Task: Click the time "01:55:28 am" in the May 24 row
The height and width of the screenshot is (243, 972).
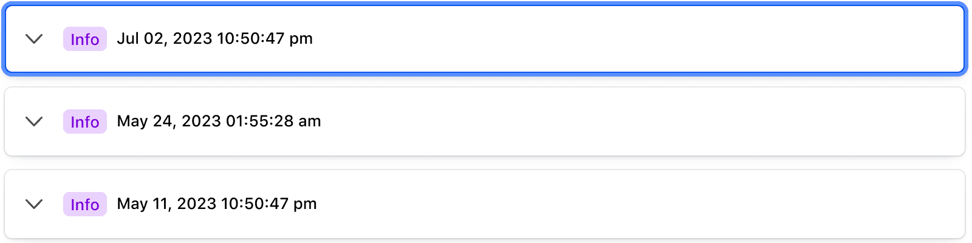Action: point(273,122)
